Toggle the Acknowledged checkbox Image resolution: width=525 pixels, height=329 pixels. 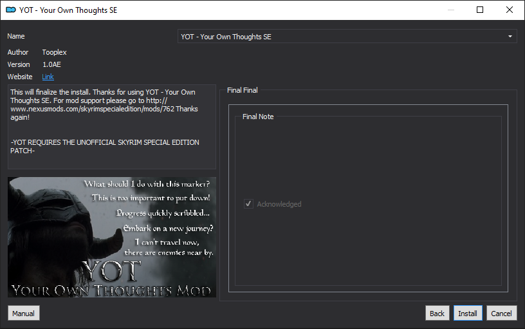click(248, 203)
